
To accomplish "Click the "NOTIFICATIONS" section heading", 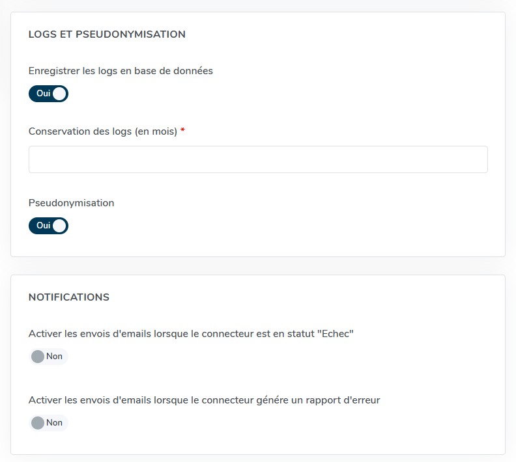I will point(69,297).
